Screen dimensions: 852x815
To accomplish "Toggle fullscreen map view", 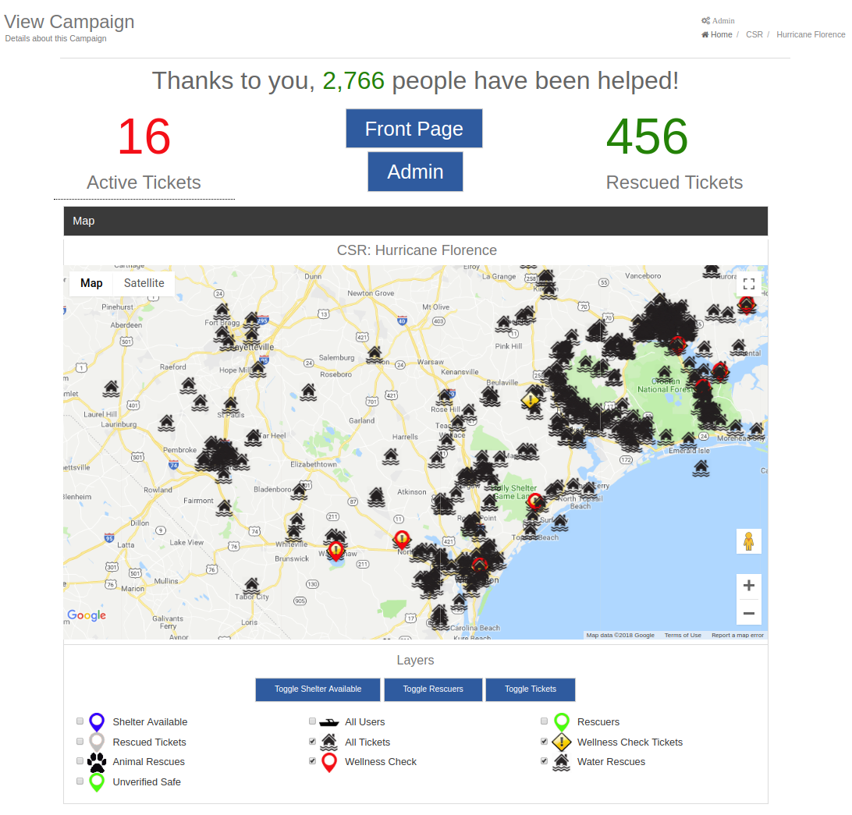I will click(749, 284).
